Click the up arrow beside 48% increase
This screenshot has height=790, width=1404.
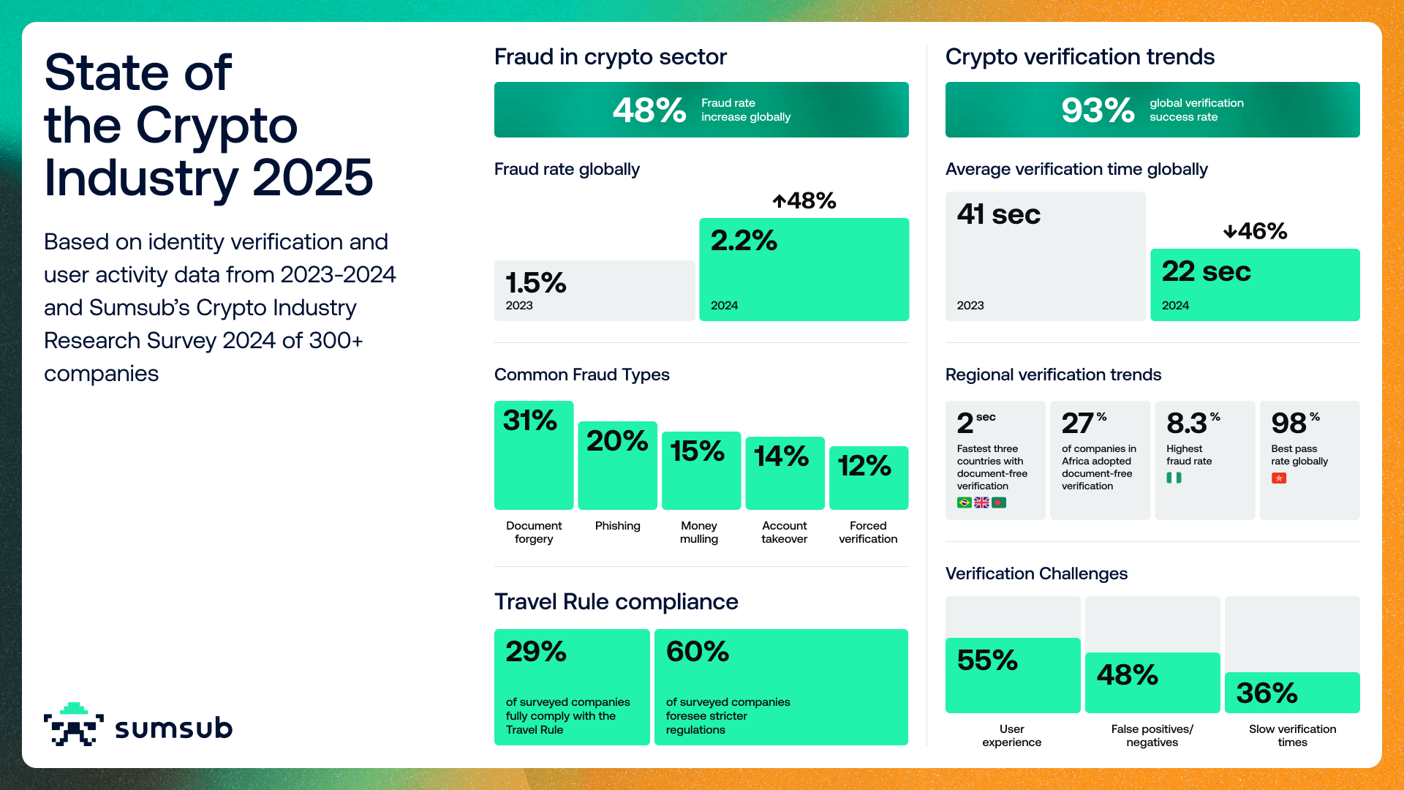(780, 201)
